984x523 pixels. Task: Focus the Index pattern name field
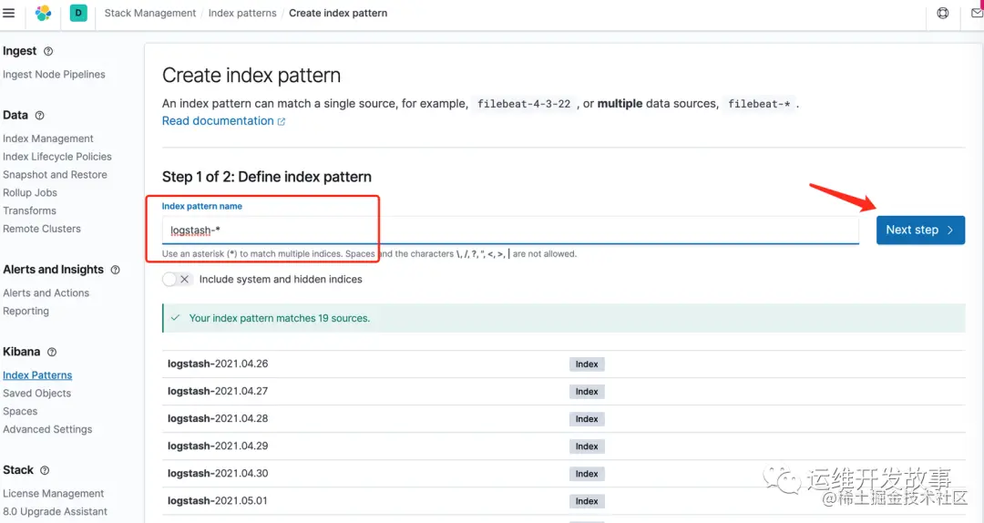(510, 231)
